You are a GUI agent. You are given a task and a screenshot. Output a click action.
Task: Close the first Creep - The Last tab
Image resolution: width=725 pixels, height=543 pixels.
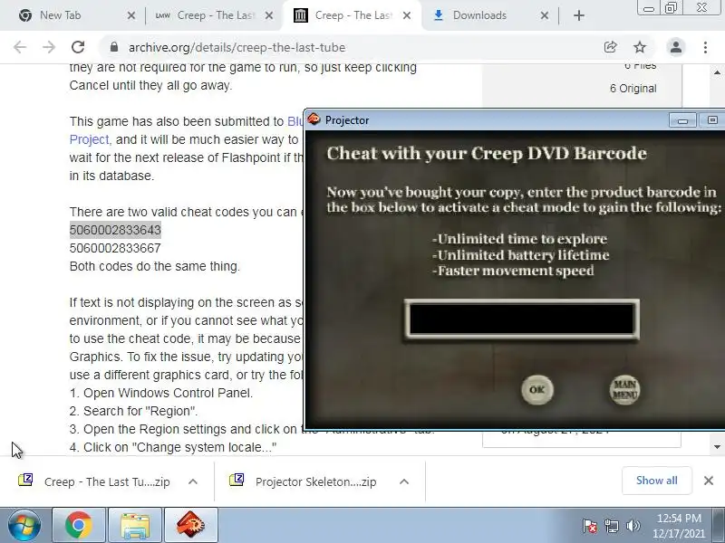coord(269,15)
